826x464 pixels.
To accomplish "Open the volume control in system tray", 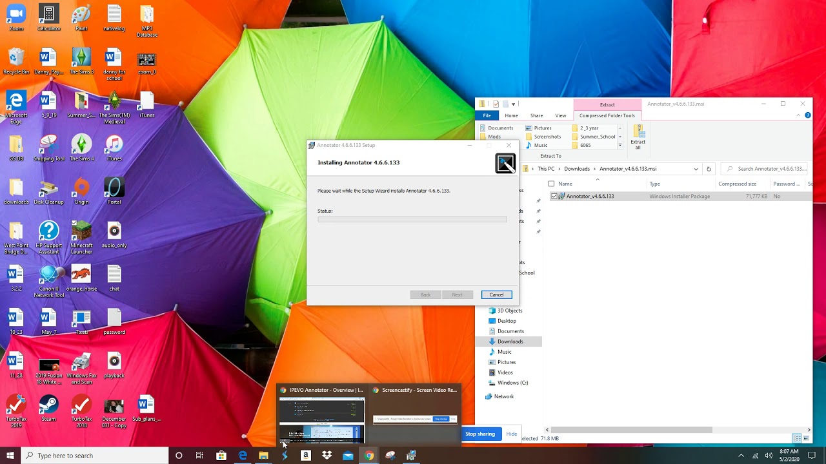I will click(x=769, y=456).
